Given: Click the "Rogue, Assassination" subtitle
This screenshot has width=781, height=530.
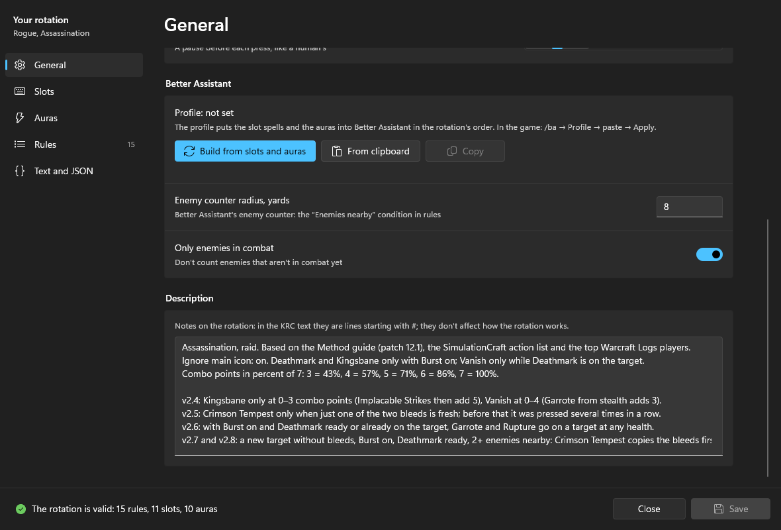Looking at the screenshot, I should pyautogui.click(x=52, y=33).
